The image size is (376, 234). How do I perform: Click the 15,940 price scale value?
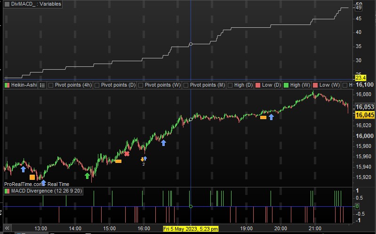click(x=363, y=167)
